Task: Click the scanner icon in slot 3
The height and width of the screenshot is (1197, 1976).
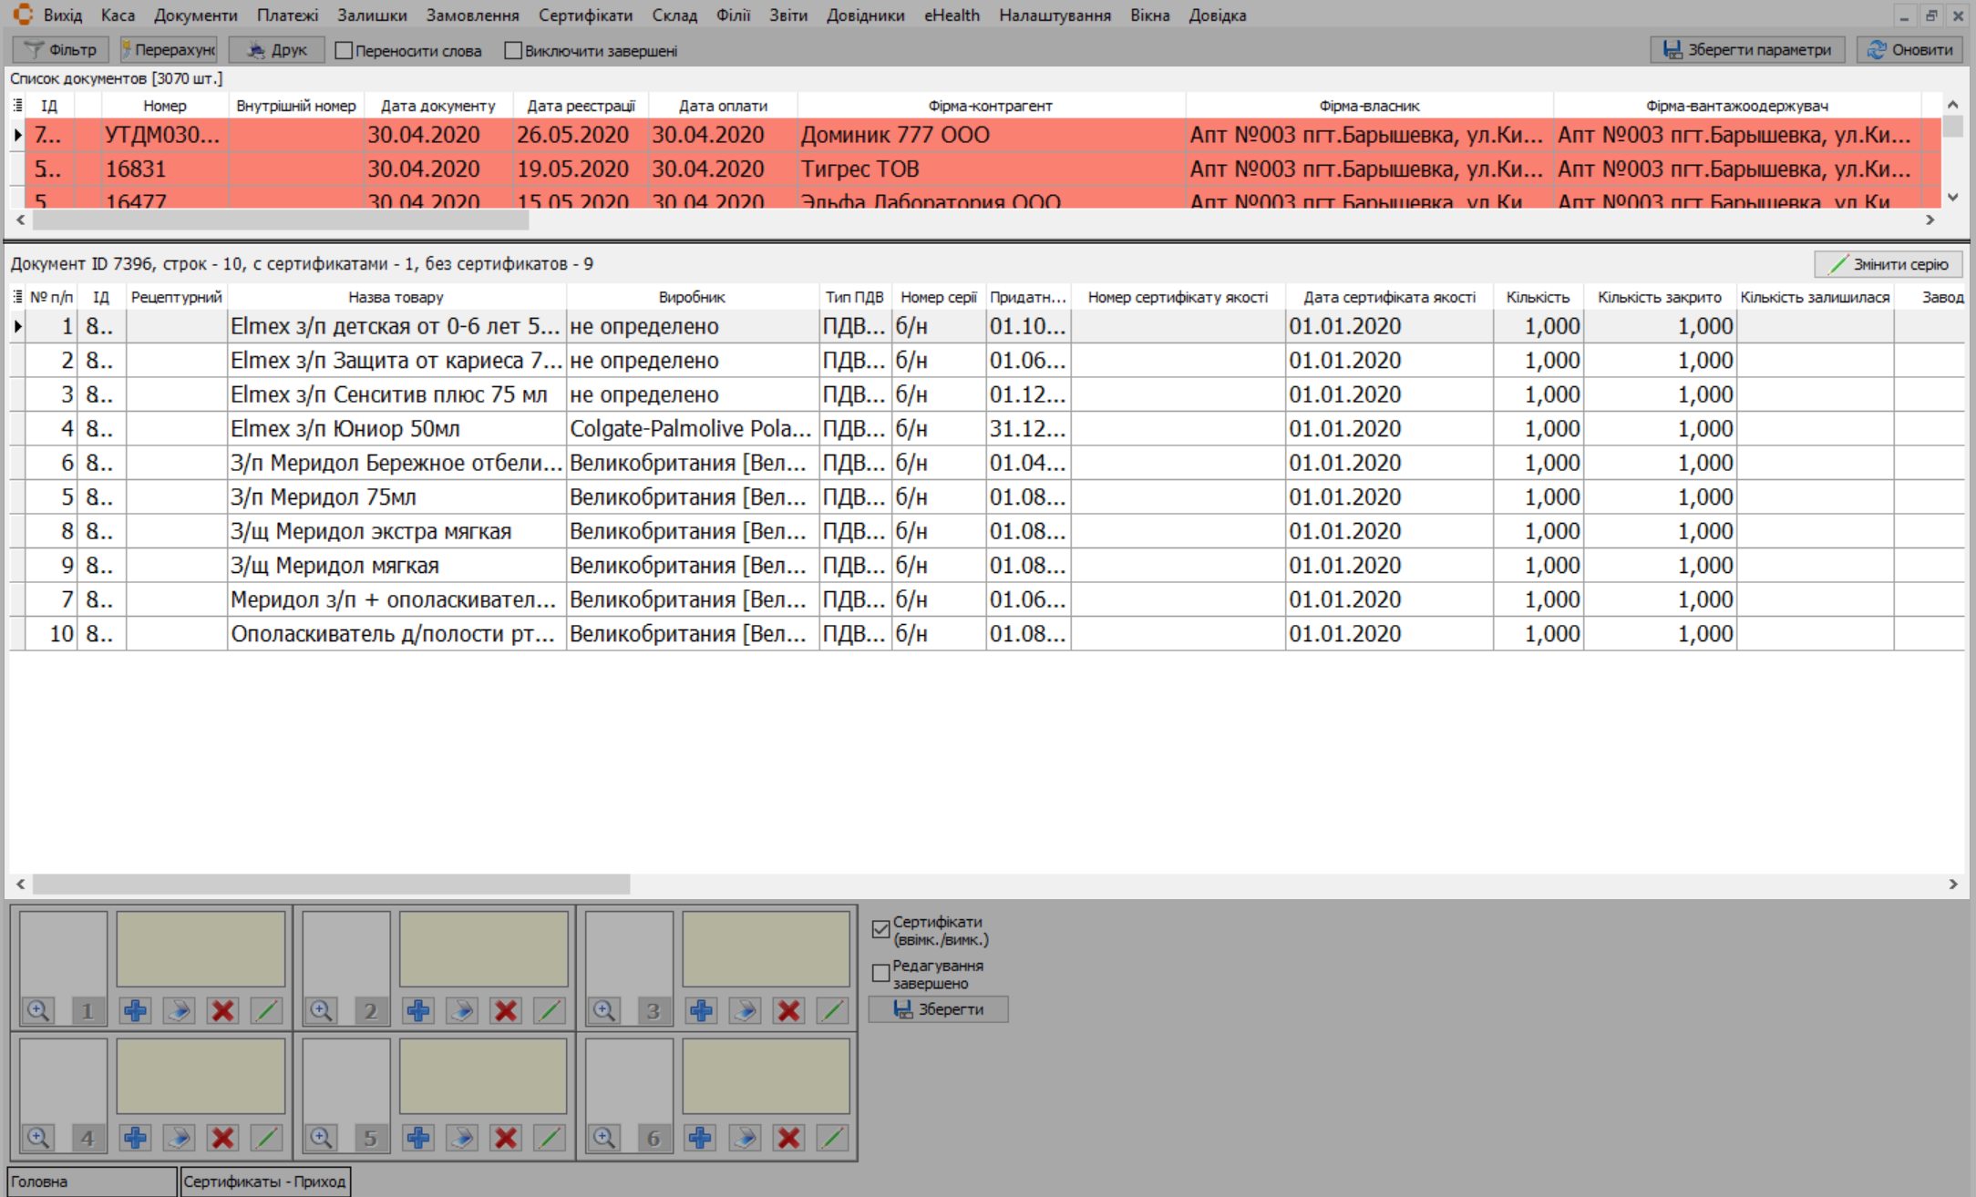Action: click(x=745, y=1010)
